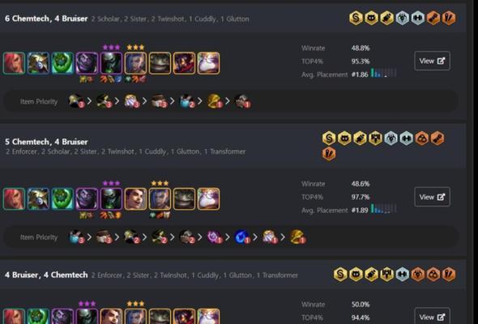Click placement distribution bars next to #1.86
This screenshot has height=324, width=478.
pos(383,73)
